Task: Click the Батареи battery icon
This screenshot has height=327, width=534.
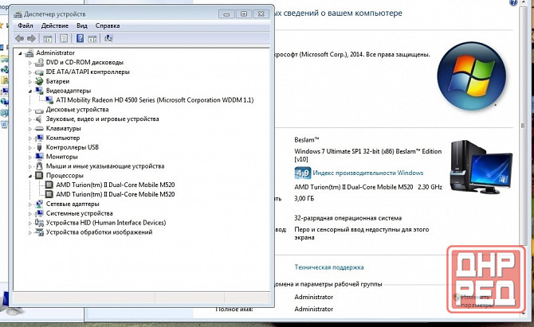Action: [40, 81]
